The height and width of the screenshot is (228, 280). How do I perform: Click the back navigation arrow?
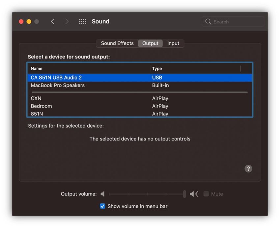tap(53, 22)
